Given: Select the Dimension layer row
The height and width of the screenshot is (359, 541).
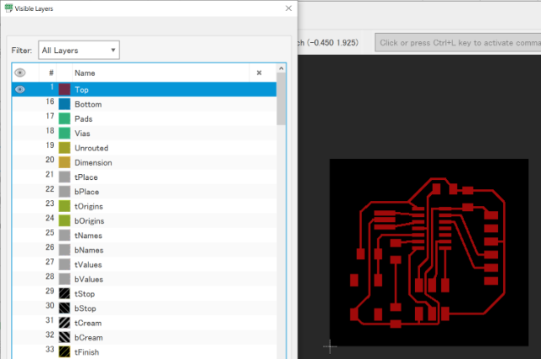Looking at the screenshot, I should point(145,162).
